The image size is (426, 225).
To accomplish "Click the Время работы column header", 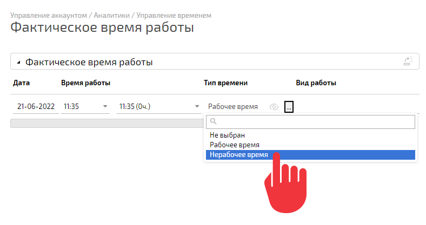I will coord(85,83).
